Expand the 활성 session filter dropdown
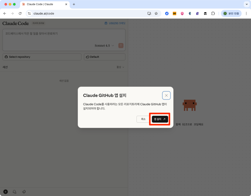Screen dimensions: 251x196 [x=120, y=67]
